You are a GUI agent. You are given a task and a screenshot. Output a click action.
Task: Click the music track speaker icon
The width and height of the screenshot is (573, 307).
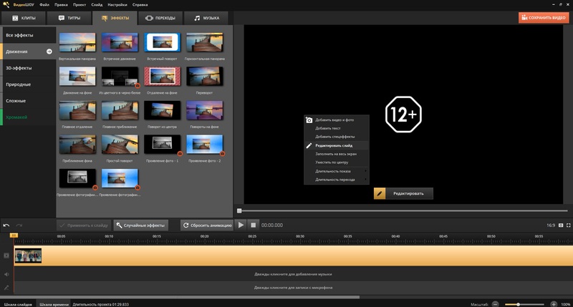coord(6,273)
